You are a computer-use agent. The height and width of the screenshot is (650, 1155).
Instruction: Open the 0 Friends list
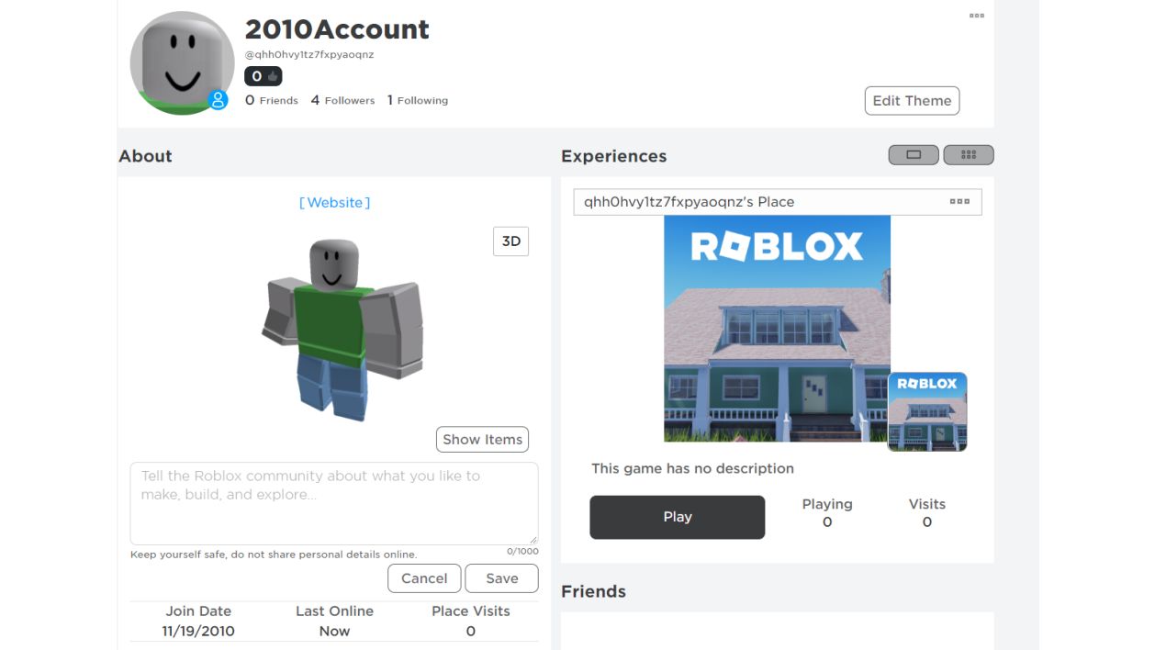(272, 100)
